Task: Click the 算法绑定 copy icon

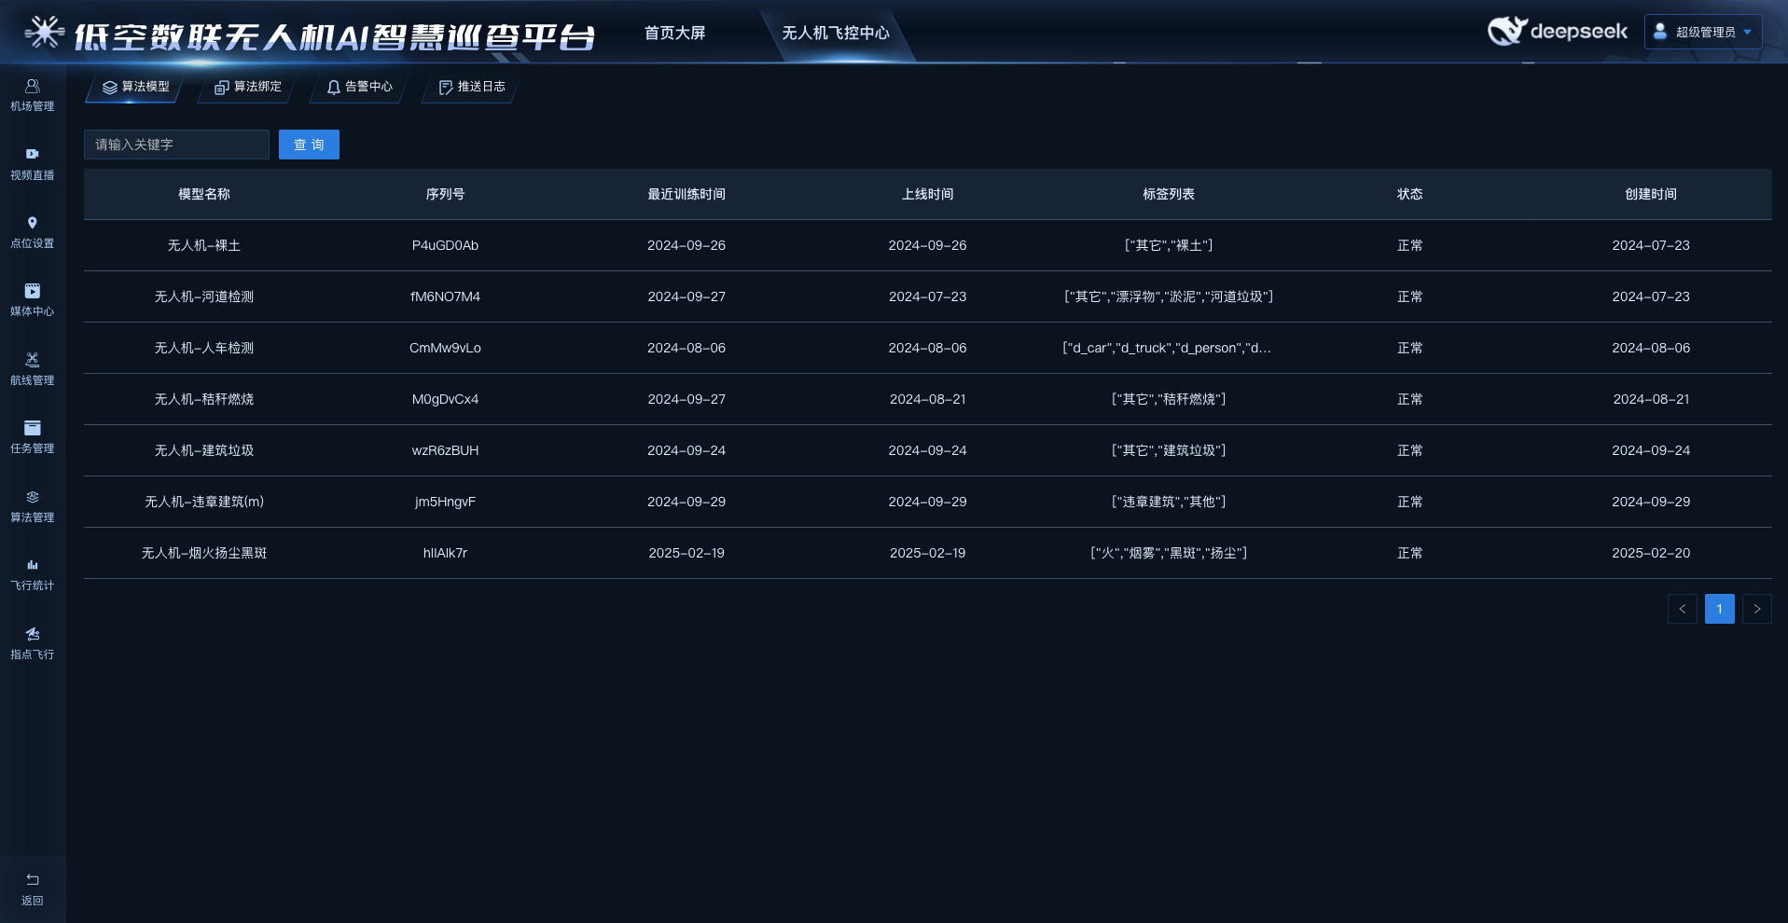Action: pyautogui.click(x=222, y=87)
